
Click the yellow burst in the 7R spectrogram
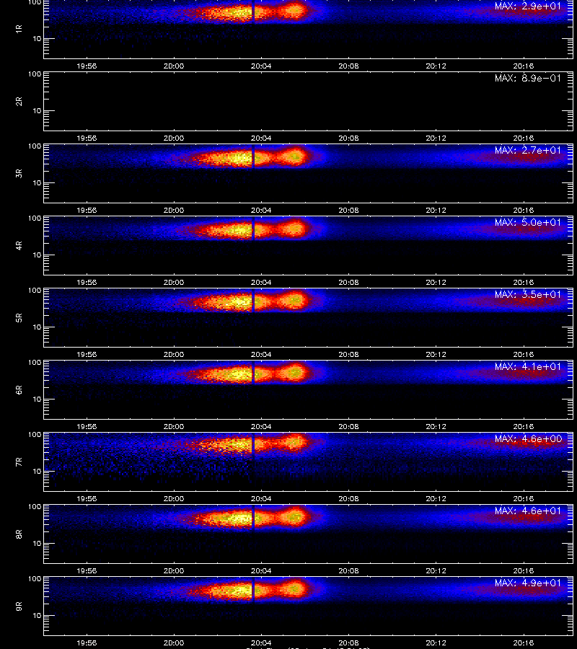[230, 446]
